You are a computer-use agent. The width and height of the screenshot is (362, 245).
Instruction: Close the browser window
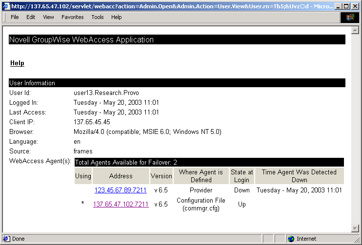355,6
